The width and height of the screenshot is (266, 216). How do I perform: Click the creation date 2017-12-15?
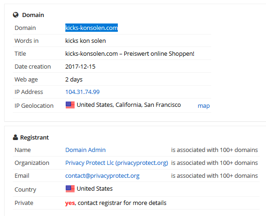(81, 67)
